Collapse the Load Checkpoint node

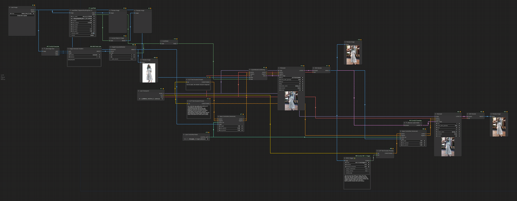(x=138, y=91)
